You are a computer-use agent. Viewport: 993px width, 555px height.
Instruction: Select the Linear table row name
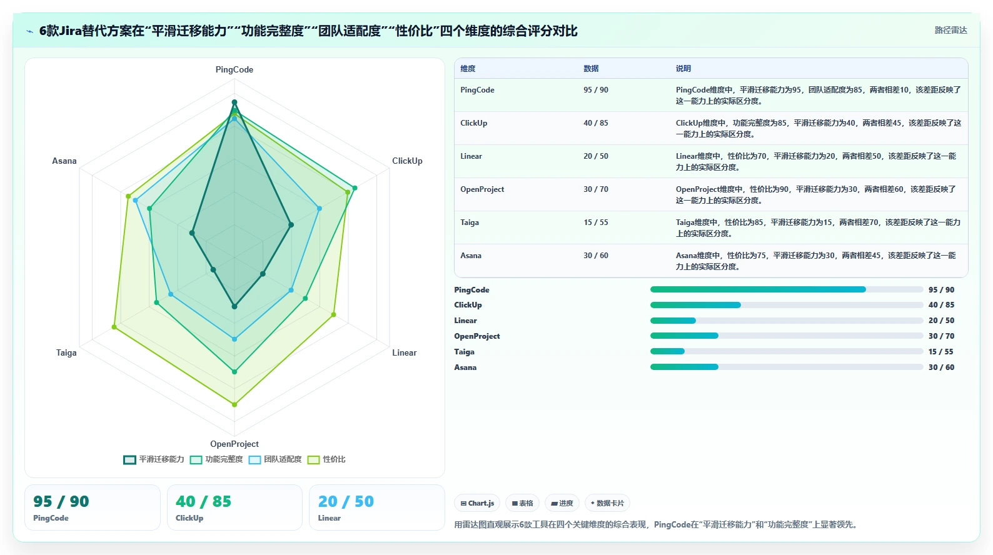coord(471,156)
